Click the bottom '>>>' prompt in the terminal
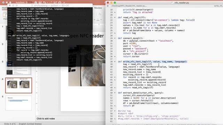The width and height of the screenshot is (223, 125). [10, 65]
